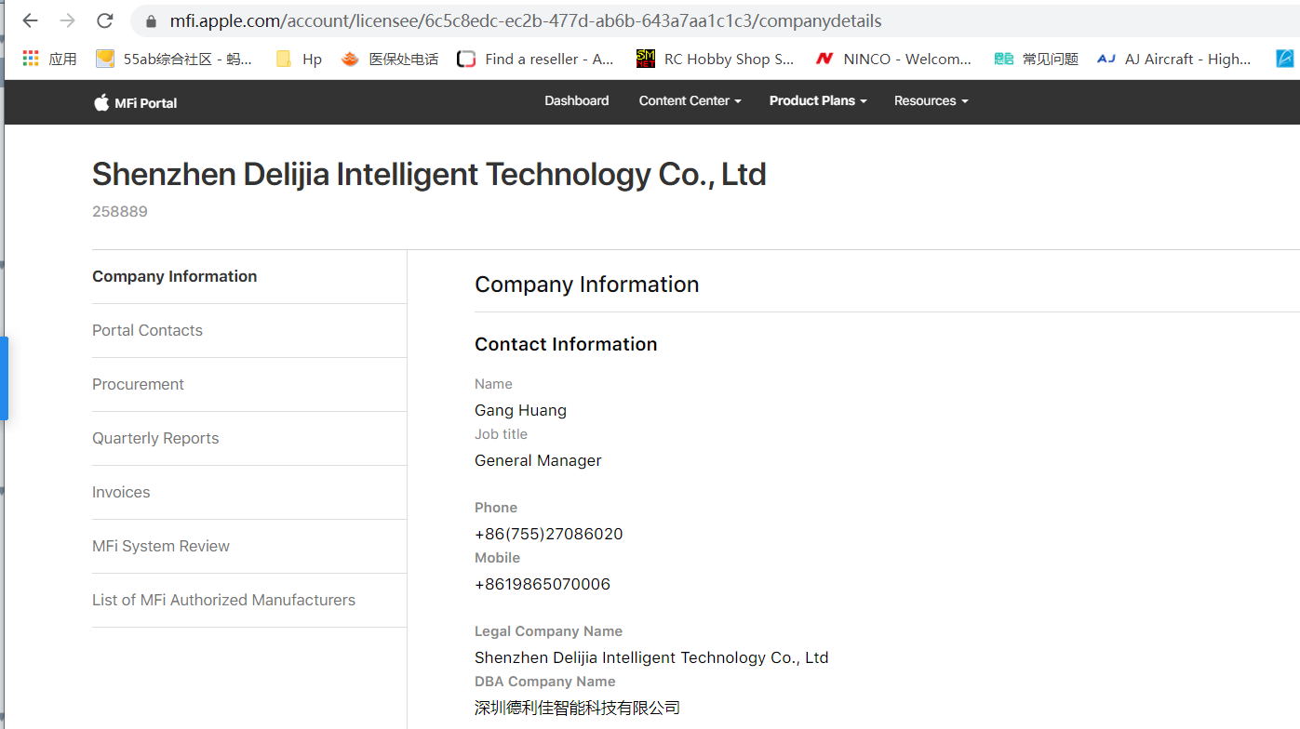
Task: Click the Apple logo in MFi Portal header
Action: pyautogui.click(x=101, y=102)
